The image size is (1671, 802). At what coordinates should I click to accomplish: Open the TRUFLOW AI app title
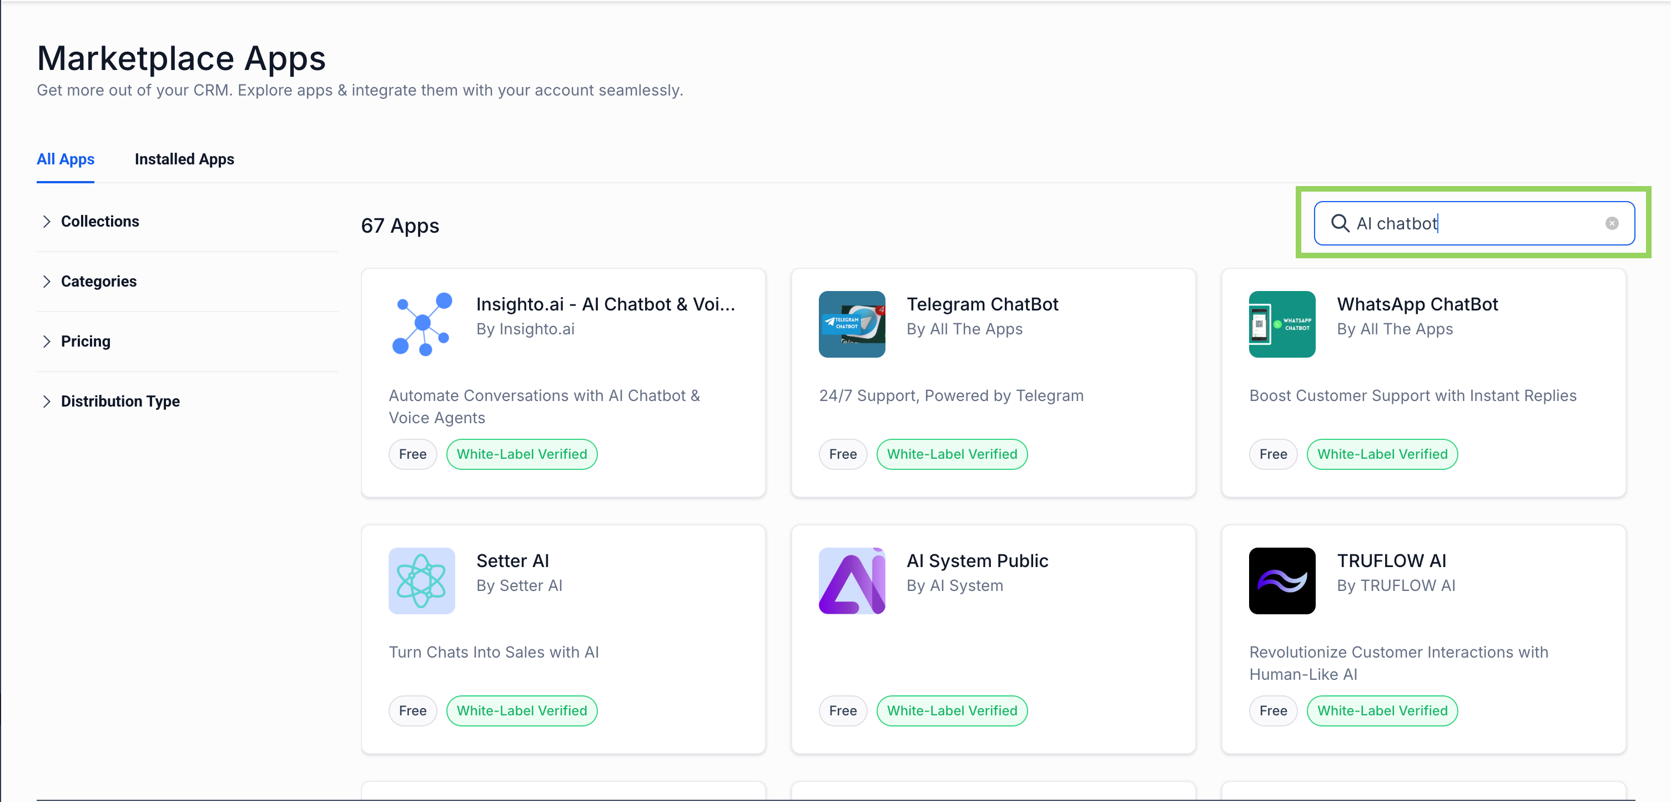pyautogui.click(x=1391, y=560)
